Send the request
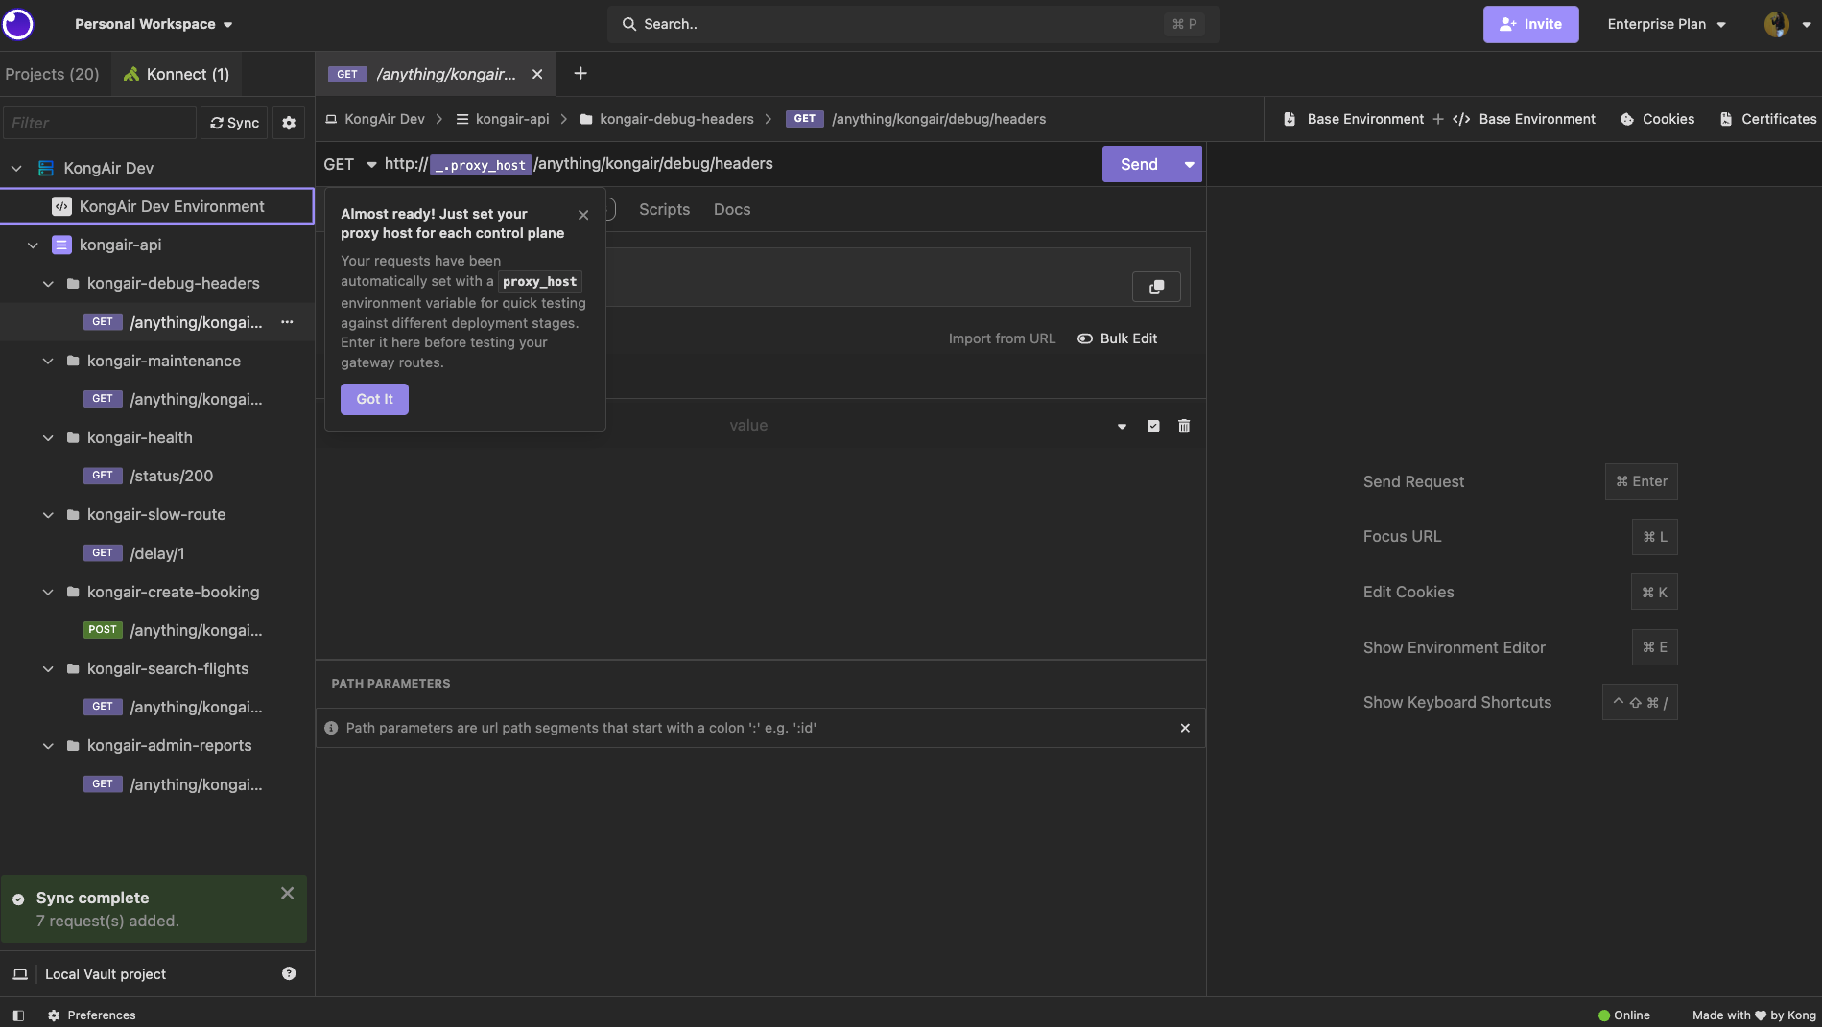Viewport: 1822px width, 1027px height. click(x=1139, y=164)
